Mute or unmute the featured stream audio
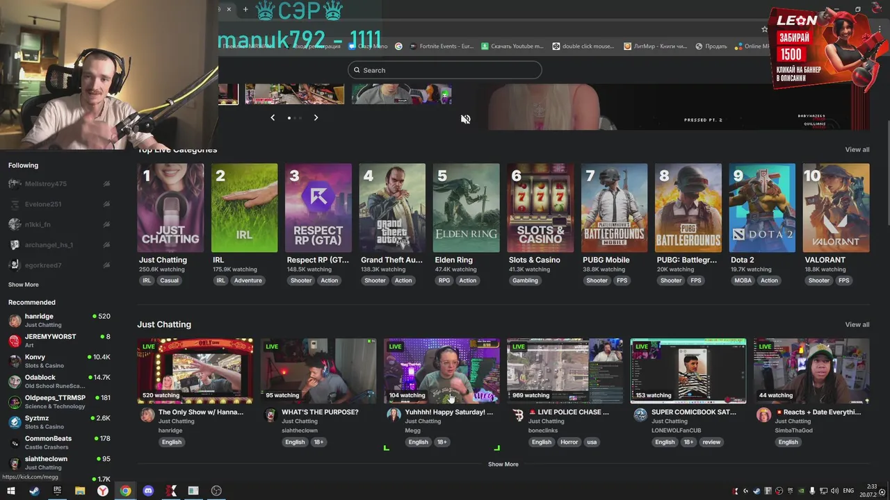890x500 pixels. pyautogui.click(x=466, y=119)
